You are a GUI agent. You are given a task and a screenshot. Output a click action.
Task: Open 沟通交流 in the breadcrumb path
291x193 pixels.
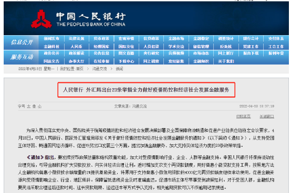[99, 69]
